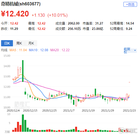Click the 昨收 previous close 11.29
This screenshot has height=135, width=139.
pos(14,29)
